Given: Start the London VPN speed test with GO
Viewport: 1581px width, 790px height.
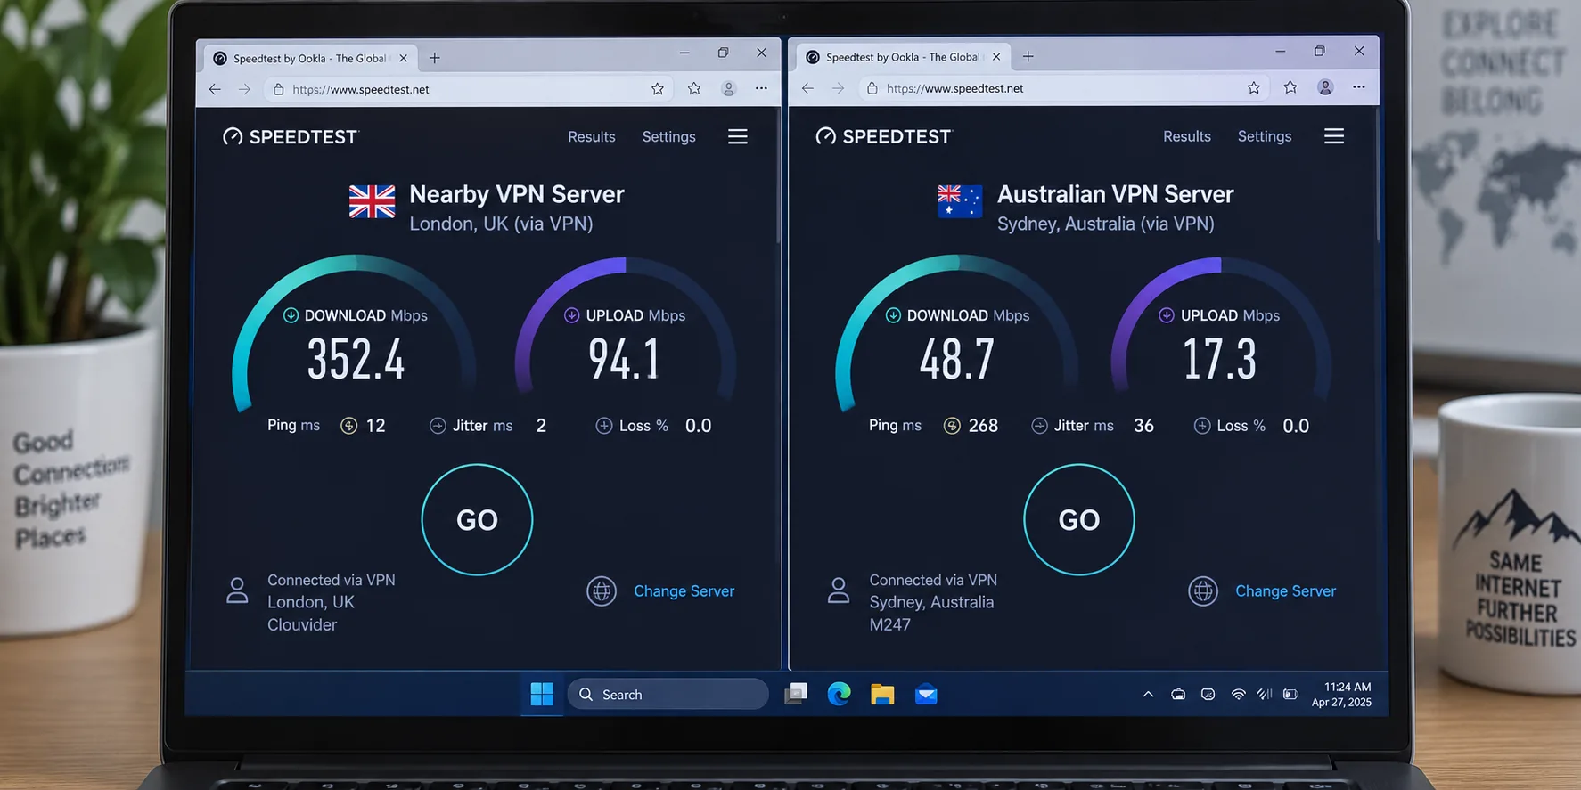Looking at the screenshot, I should click(477, 519).
